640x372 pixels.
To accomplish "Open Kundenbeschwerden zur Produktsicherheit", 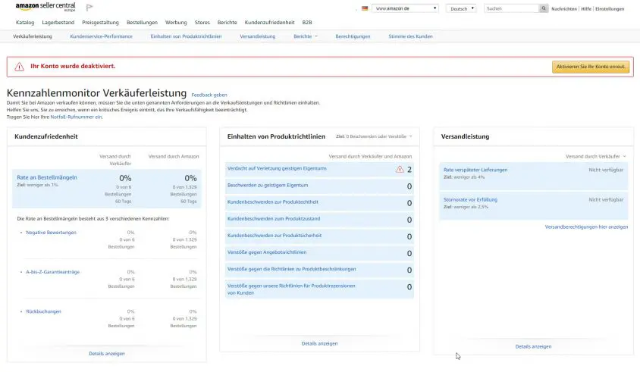I will point(275,236).
